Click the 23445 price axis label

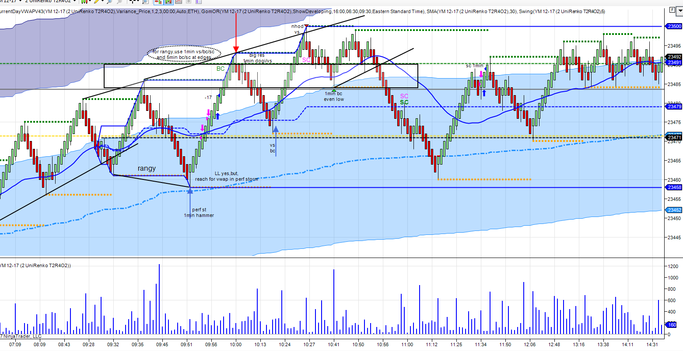pyautogui.click(x=675, y=237)
